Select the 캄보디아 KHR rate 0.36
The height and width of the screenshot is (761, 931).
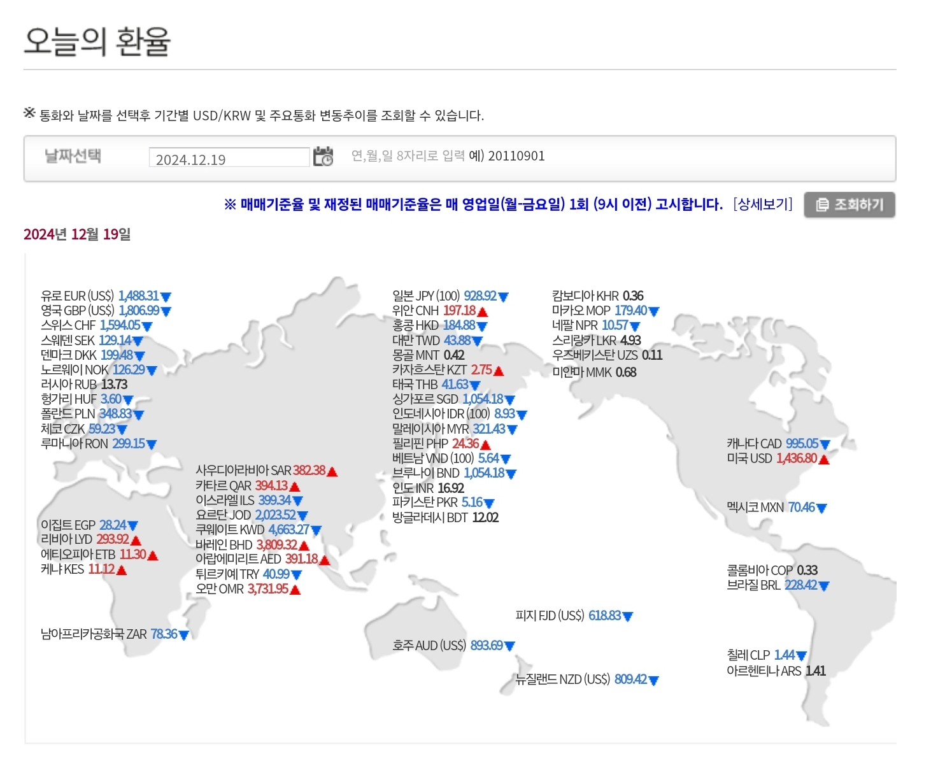633,296
